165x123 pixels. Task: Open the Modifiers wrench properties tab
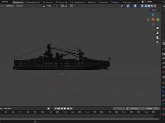click(x=164, y=87)
